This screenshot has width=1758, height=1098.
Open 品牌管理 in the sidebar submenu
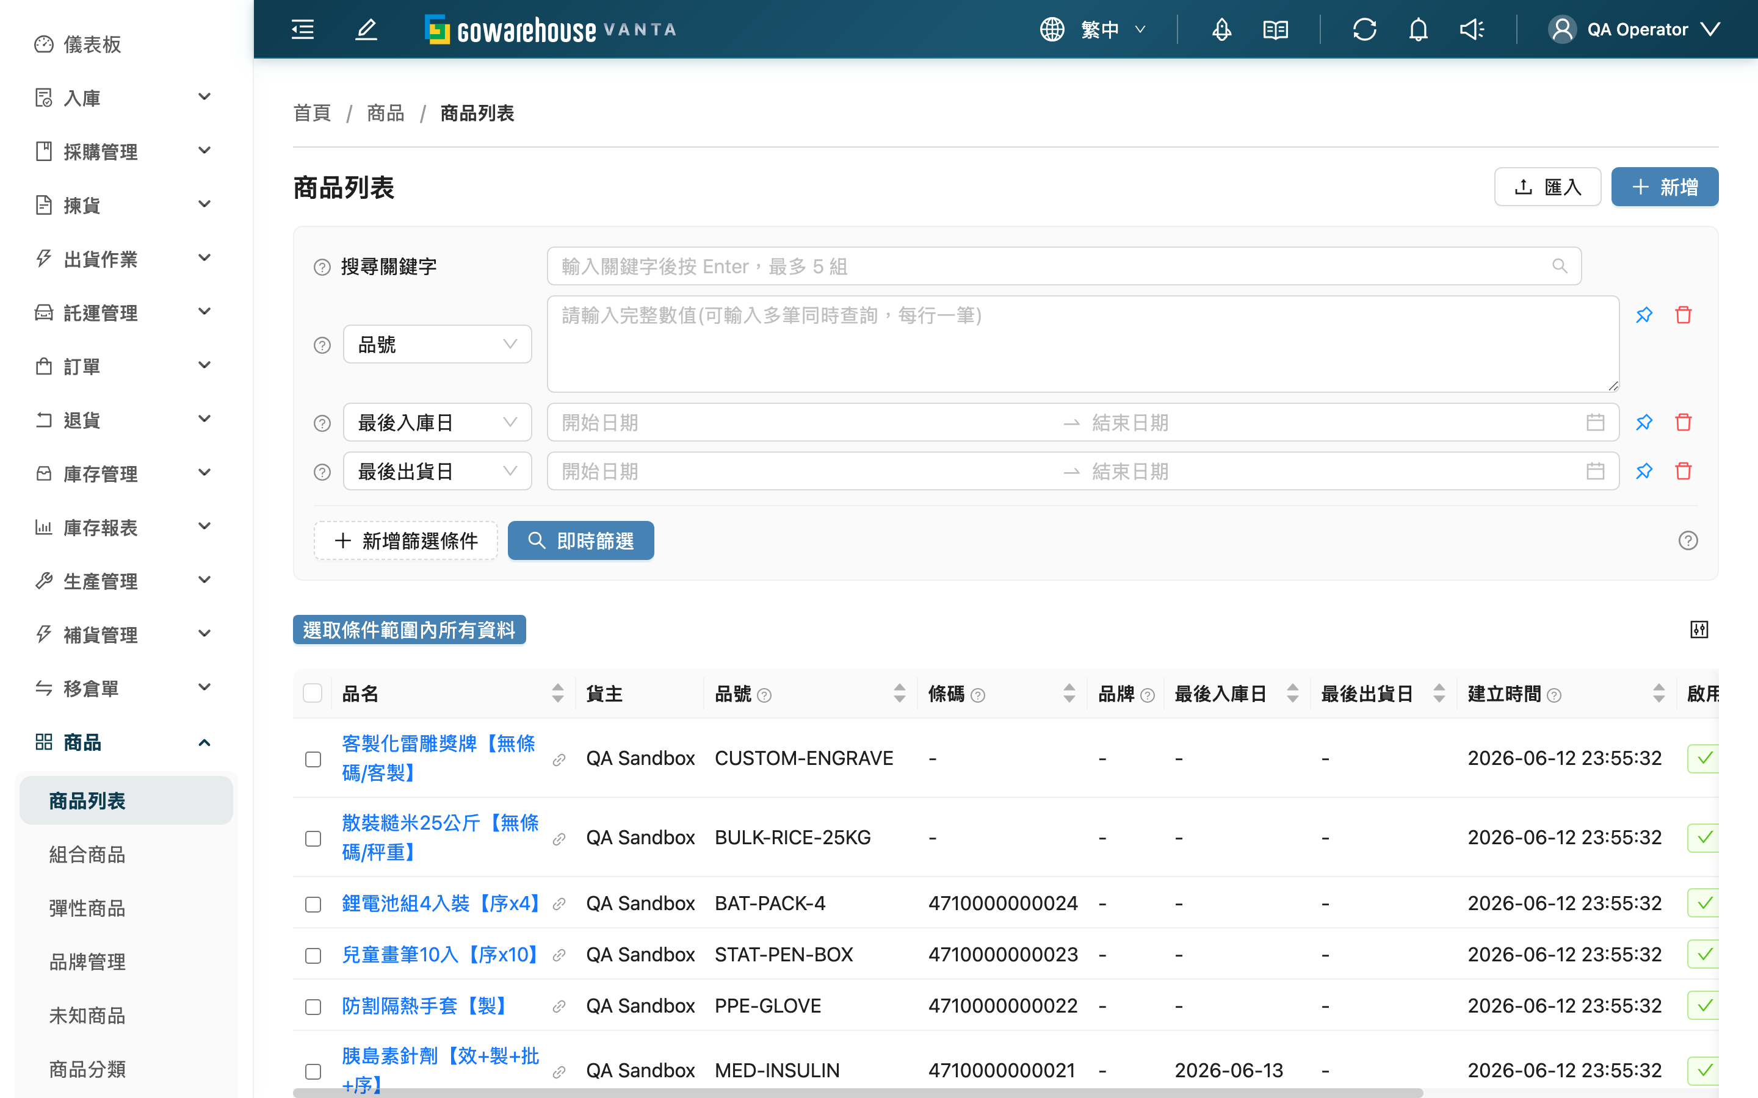tap(87, 961)
